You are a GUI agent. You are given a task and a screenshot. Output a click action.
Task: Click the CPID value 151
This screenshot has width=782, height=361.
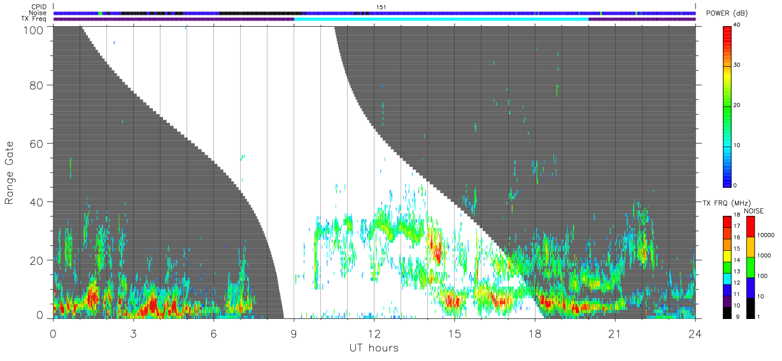[381, 6]
